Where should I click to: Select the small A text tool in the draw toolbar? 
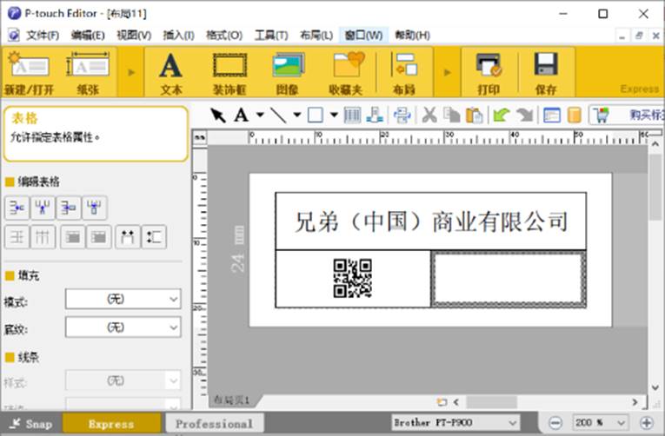click(242, 116)
